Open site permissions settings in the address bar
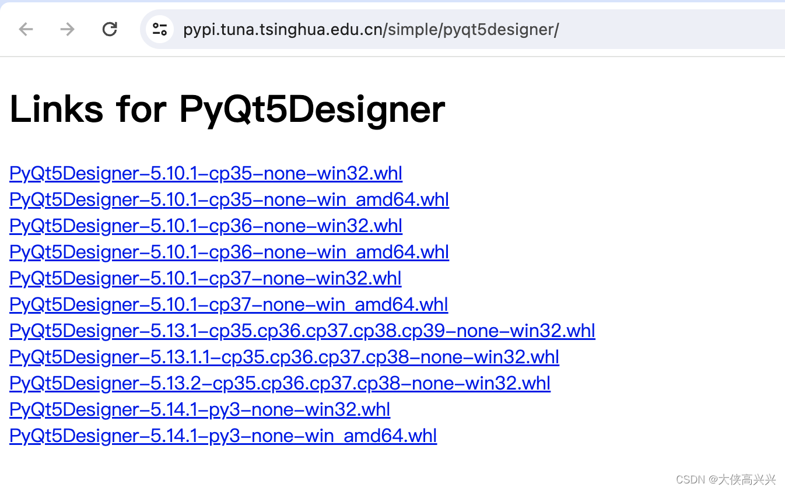 [x=159, y=29]
